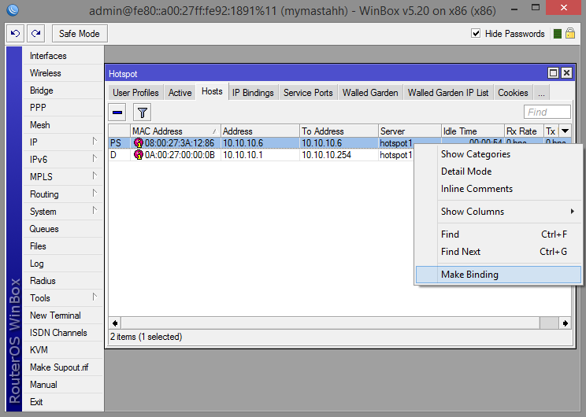Close the Hotspot inner window
This screenshot has height=417, width=586.
click(x=566, y=73)
